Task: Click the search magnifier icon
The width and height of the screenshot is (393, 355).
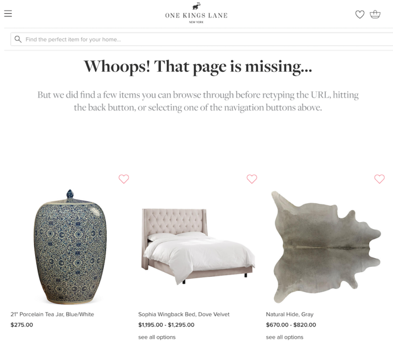Action: (x=18, y=39)
